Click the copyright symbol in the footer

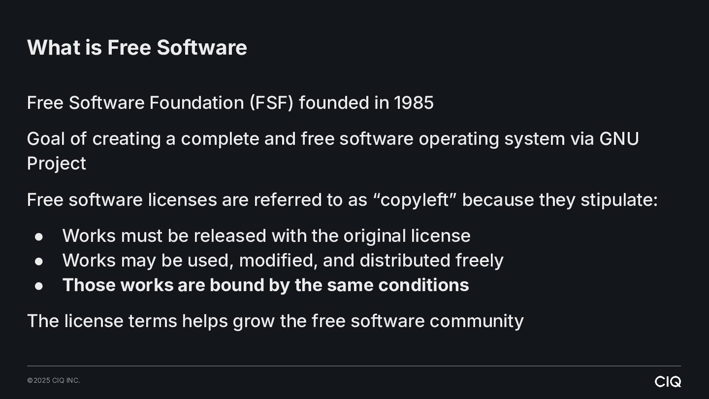pyautogui.click(x=30, y=380)
